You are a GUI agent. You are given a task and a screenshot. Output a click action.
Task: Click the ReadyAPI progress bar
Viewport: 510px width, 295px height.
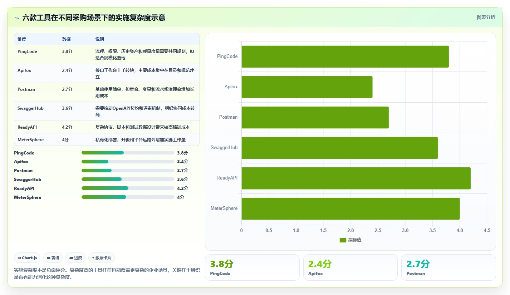pos(128,188)
